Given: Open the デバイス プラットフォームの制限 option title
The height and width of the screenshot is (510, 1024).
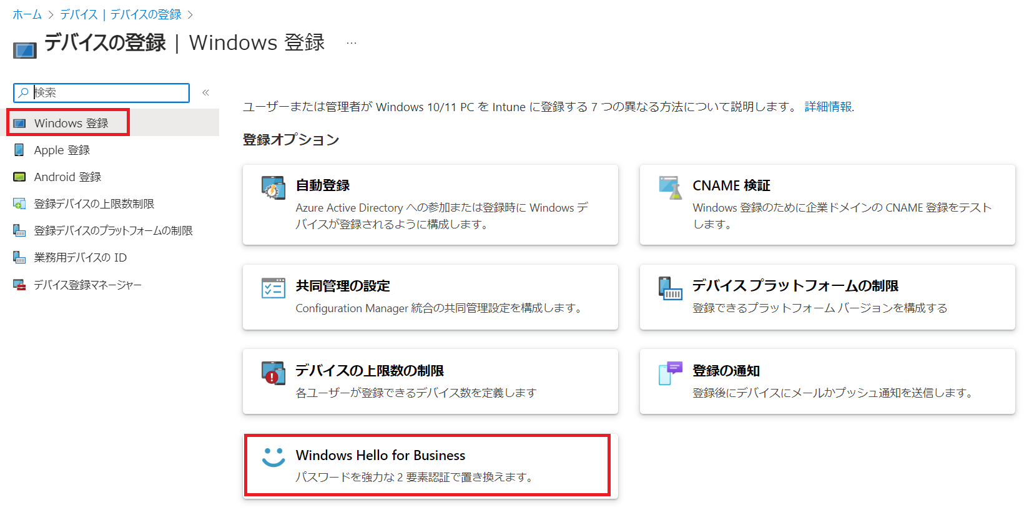Looking at the screenshot, I should [795, 286].
